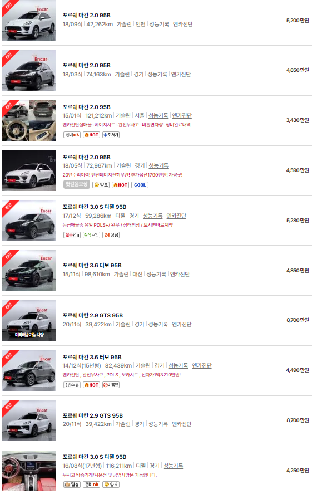Click the 최저가 down-arrow badge
Image resolution: width=312 pixels, height=494 pixels.
point(111,135)
